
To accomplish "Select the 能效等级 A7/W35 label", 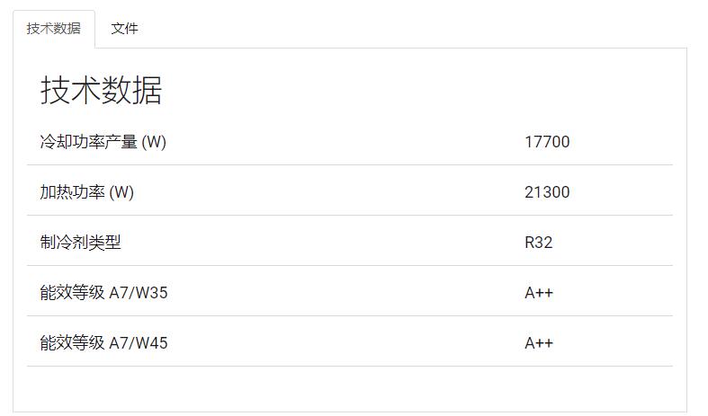I will [x=103, y=293].
